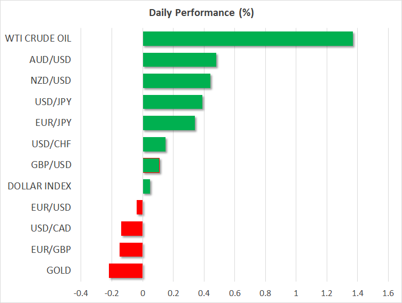Click the 0.8 horizontal axis tick label
Viewport: 402px width, 303px height.
(265, 293)
